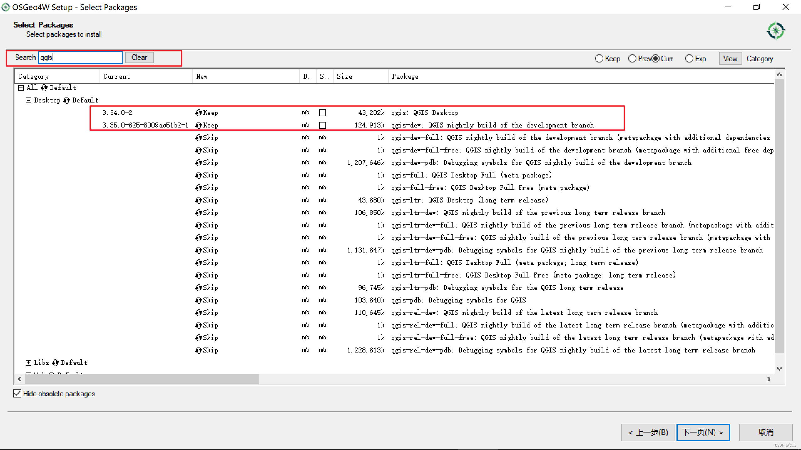Proceed with 下一页(N) button
This screenshot has height=450, width=801.
click(x=703, y=432)
